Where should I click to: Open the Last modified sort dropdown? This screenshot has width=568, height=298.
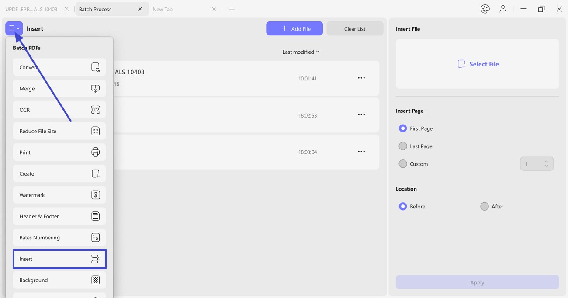tap(301, 52)
